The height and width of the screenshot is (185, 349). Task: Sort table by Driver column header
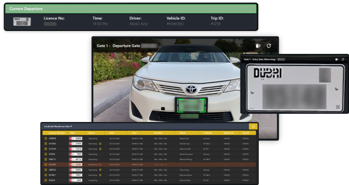[x=183, y=133]
